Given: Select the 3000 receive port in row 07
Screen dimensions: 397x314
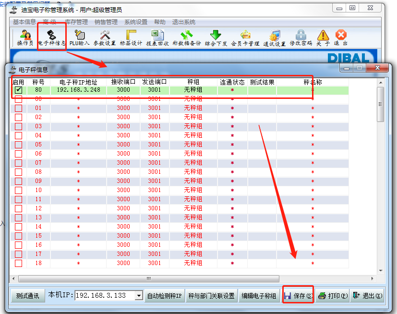Looking at the screenshot, I should (123, 163).
